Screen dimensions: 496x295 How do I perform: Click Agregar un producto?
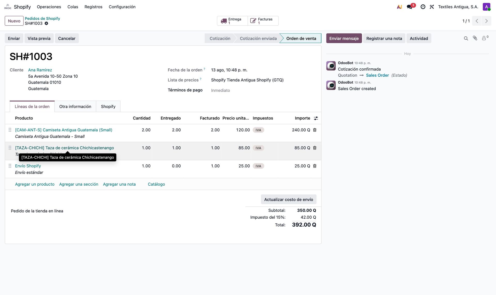point(35,184)
